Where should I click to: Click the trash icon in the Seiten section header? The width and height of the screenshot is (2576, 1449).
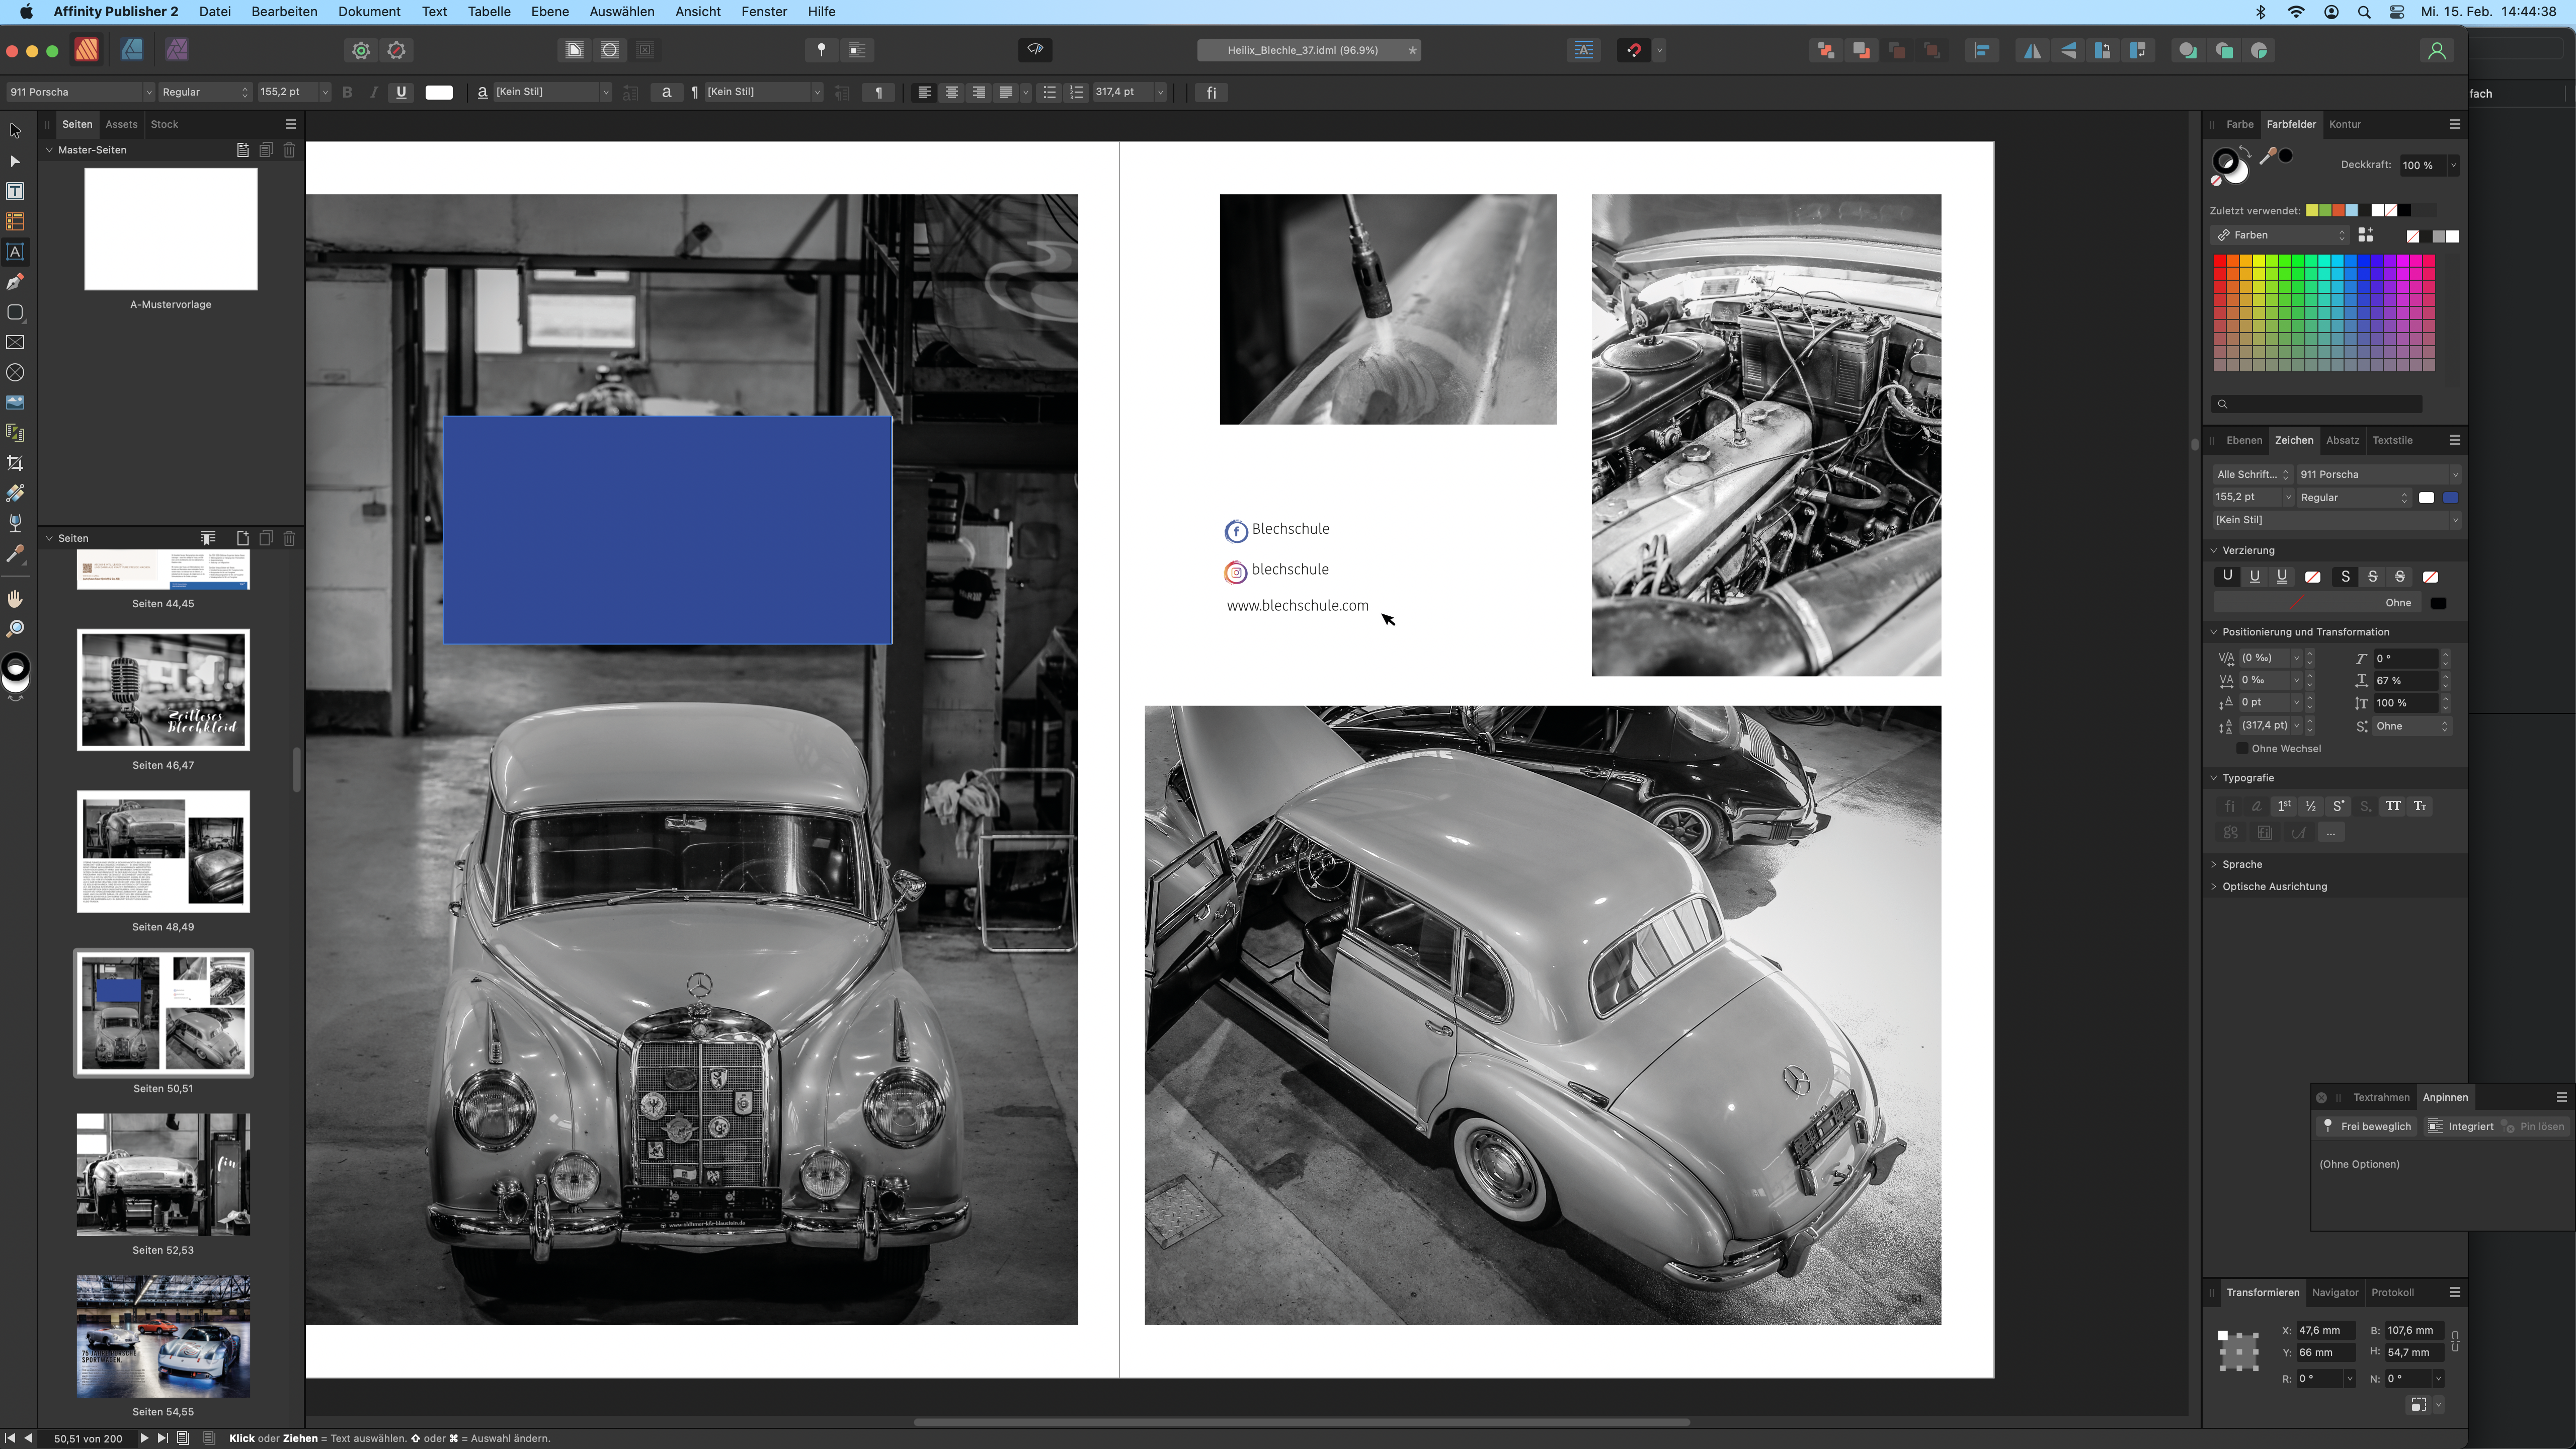point(289,538)
